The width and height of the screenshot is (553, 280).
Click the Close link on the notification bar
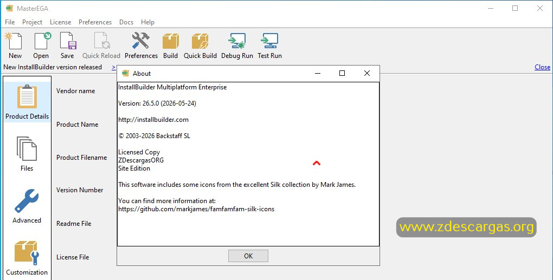[542, 67]
